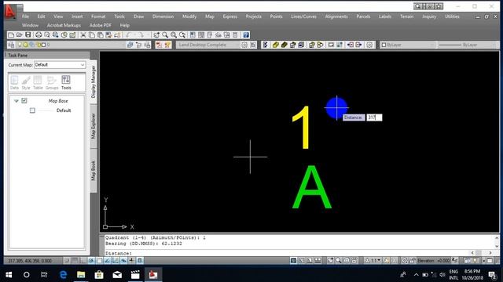Toggle the Map Base checkbox
The image size is (503, 282).
(x=24, y=101)
